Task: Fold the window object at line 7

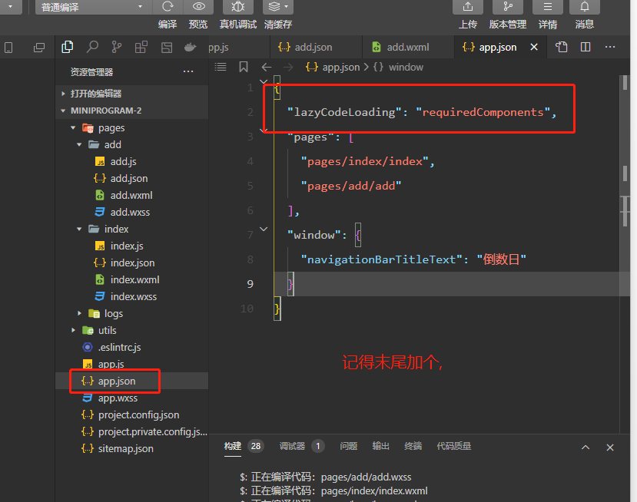Action: click(x=264, y=230)
